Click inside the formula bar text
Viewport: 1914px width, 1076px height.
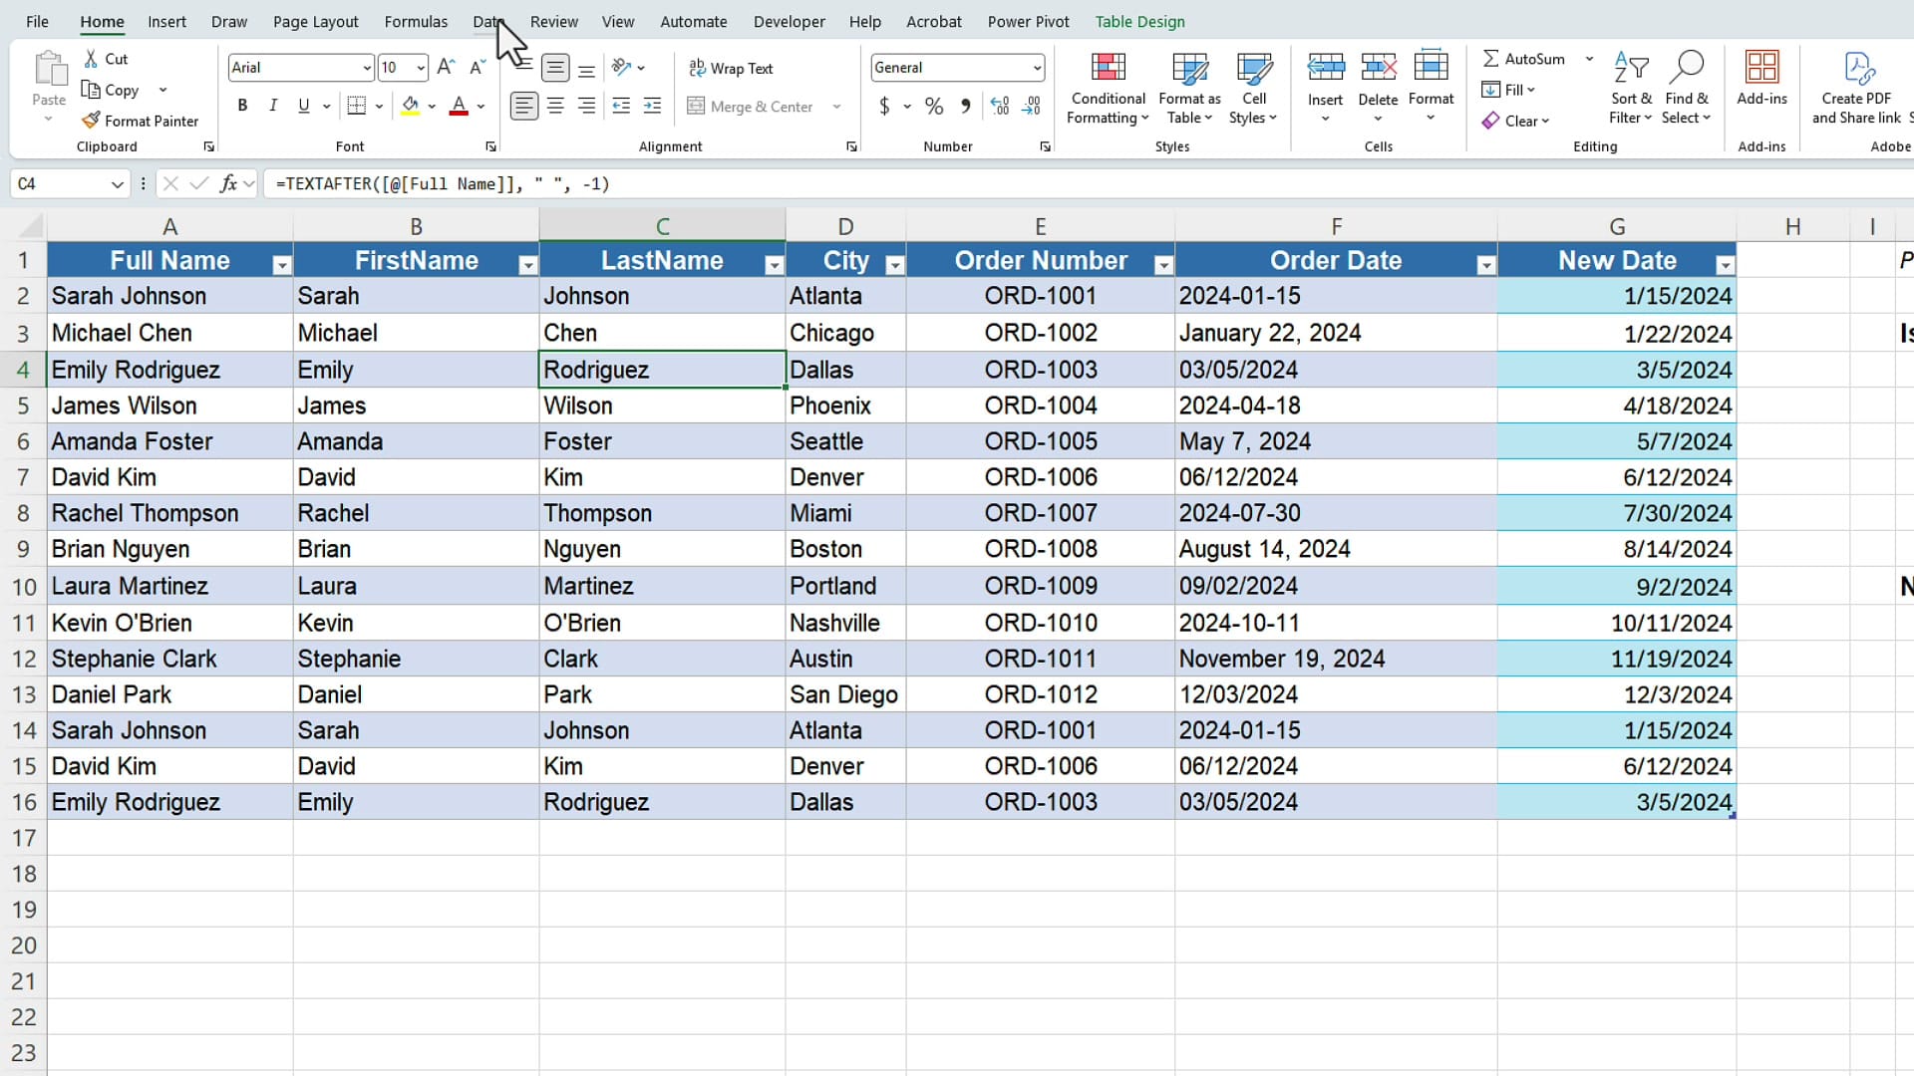[443, 183]
